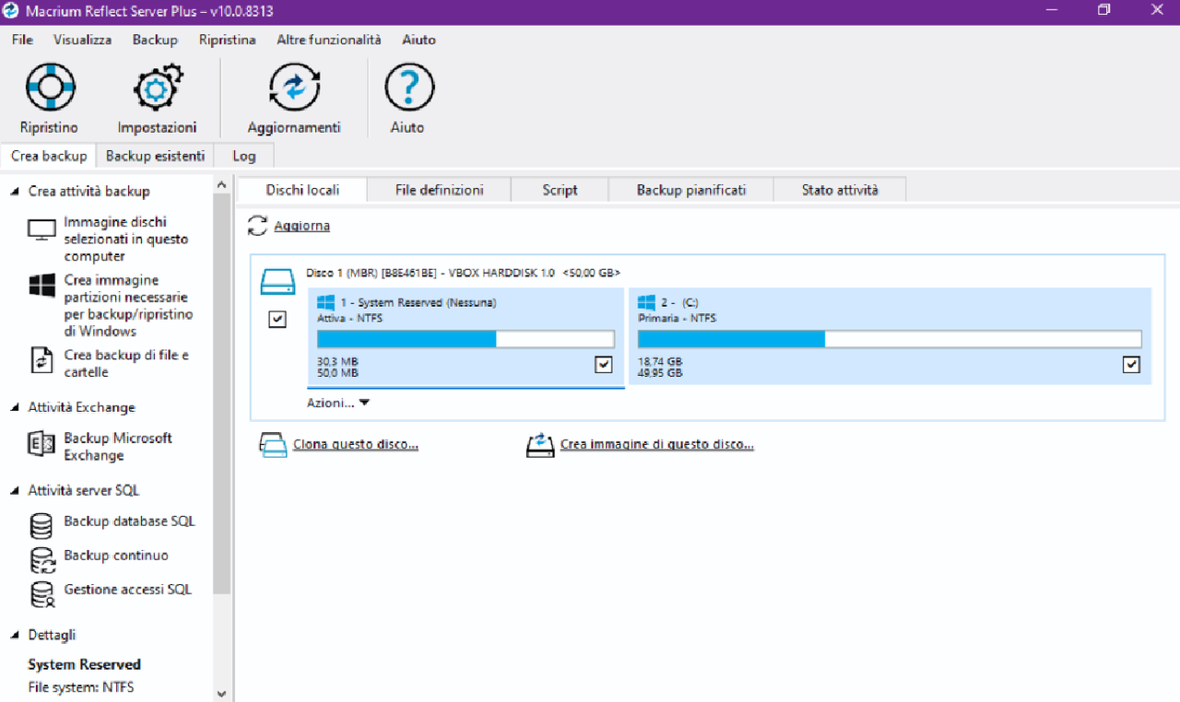Screen dimensions: 1180x702
Task: Click the Exchange icon next to Backup Microsoft Exchange
Action: click(x=42, y=444)
